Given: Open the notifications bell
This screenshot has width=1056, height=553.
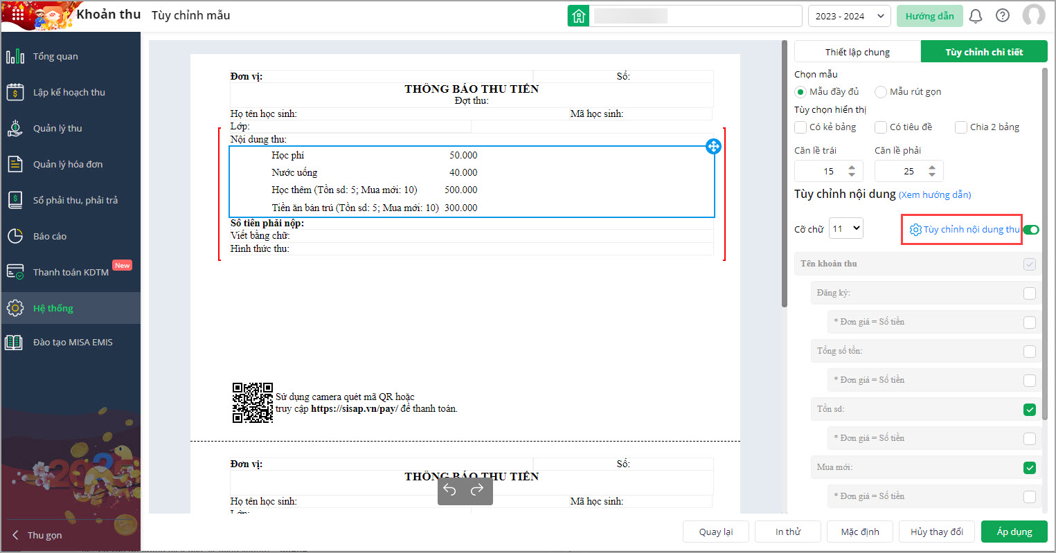Looking at the screenshot, I should point(976,16).
